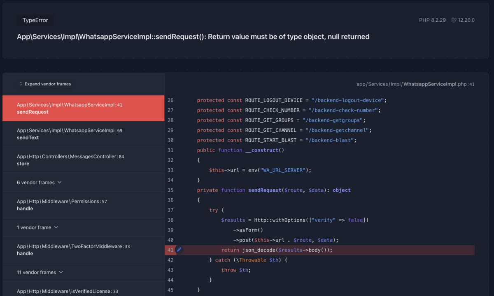This screenshot has height=296, width=494.
Task: Expand the 11 vendor frames group
Action: click(x=40, y=272)
